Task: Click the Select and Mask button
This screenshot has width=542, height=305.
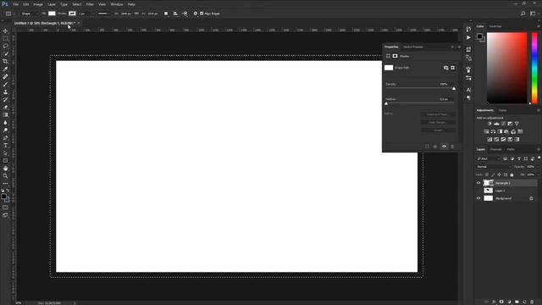Action: [438, 114]
